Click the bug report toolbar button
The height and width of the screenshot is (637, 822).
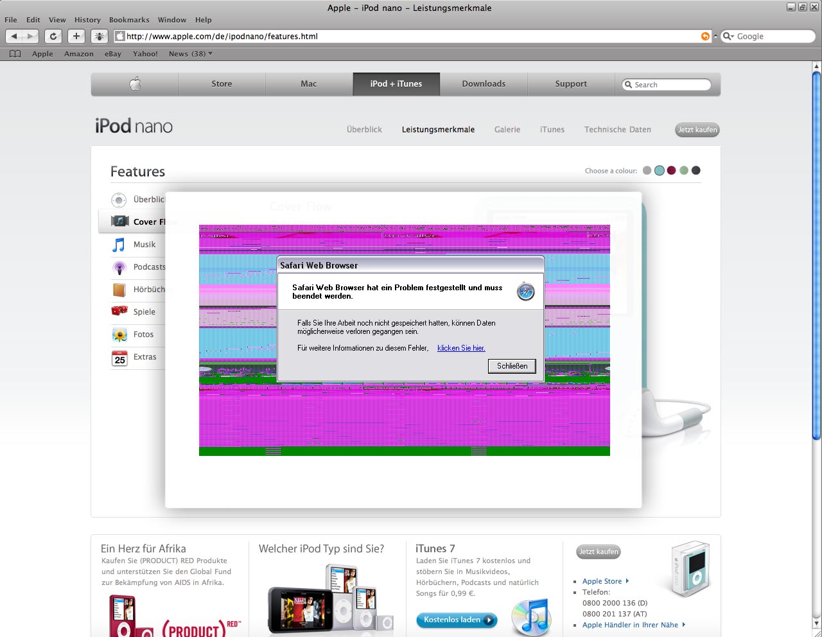(99, 36)
